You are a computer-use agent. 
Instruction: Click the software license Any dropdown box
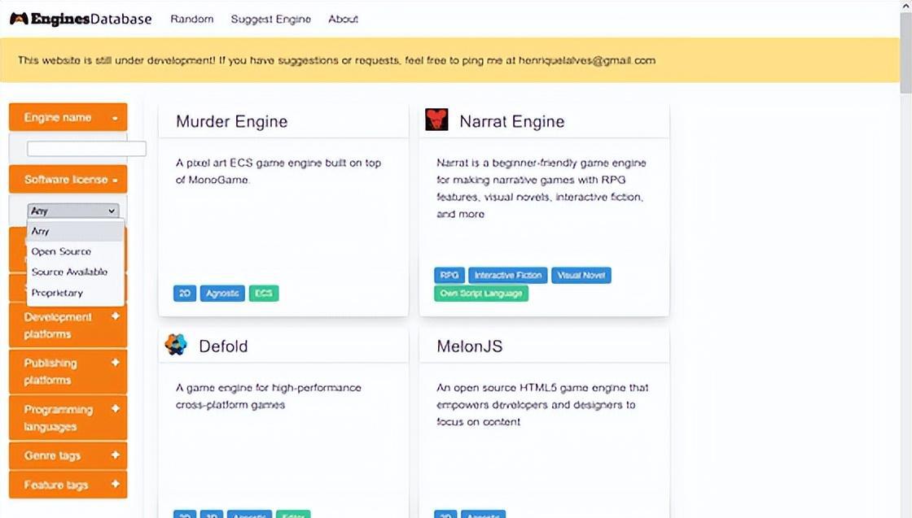coord(73,211)
